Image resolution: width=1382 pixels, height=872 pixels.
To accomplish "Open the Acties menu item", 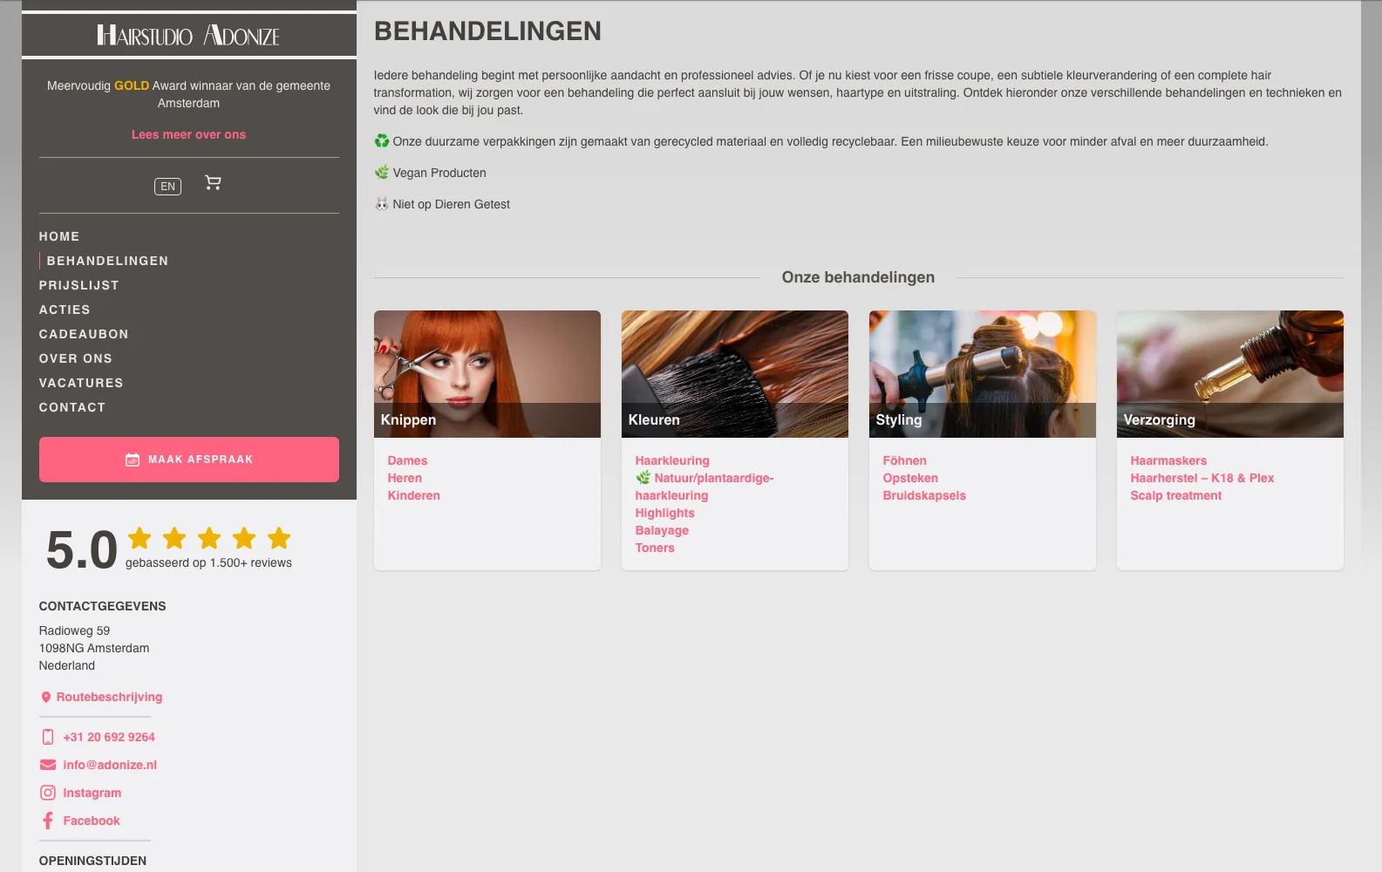I will [65, 310].
